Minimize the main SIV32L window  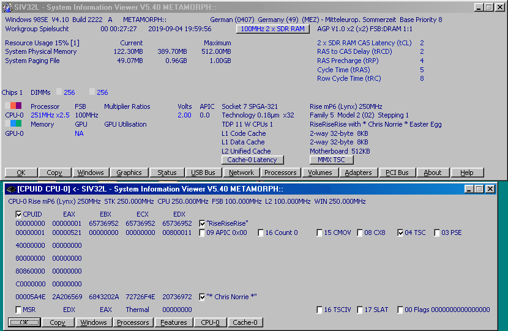point(479,7)
